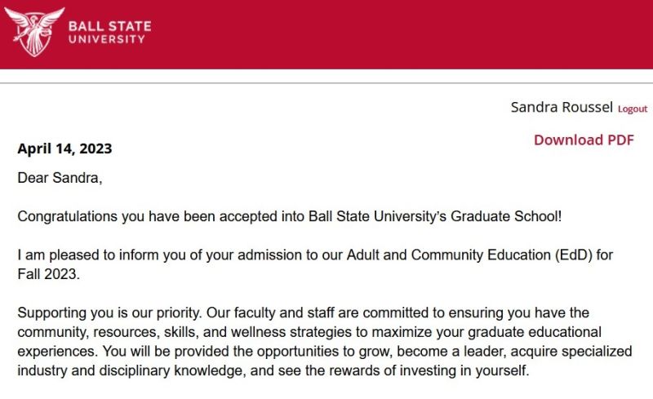Click the word "Congratulations" in the letter
The width and height of the screenshot is (653, 399).
[x=64, y=216]
